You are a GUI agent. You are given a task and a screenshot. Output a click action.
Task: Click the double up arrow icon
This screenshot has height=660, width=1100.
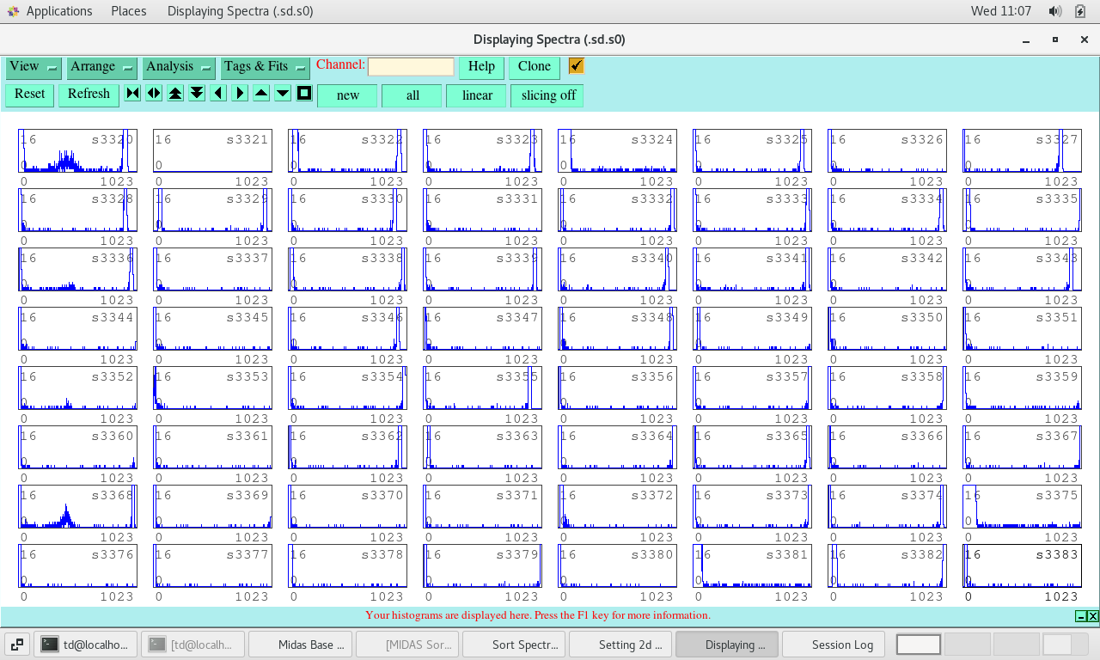175,94
